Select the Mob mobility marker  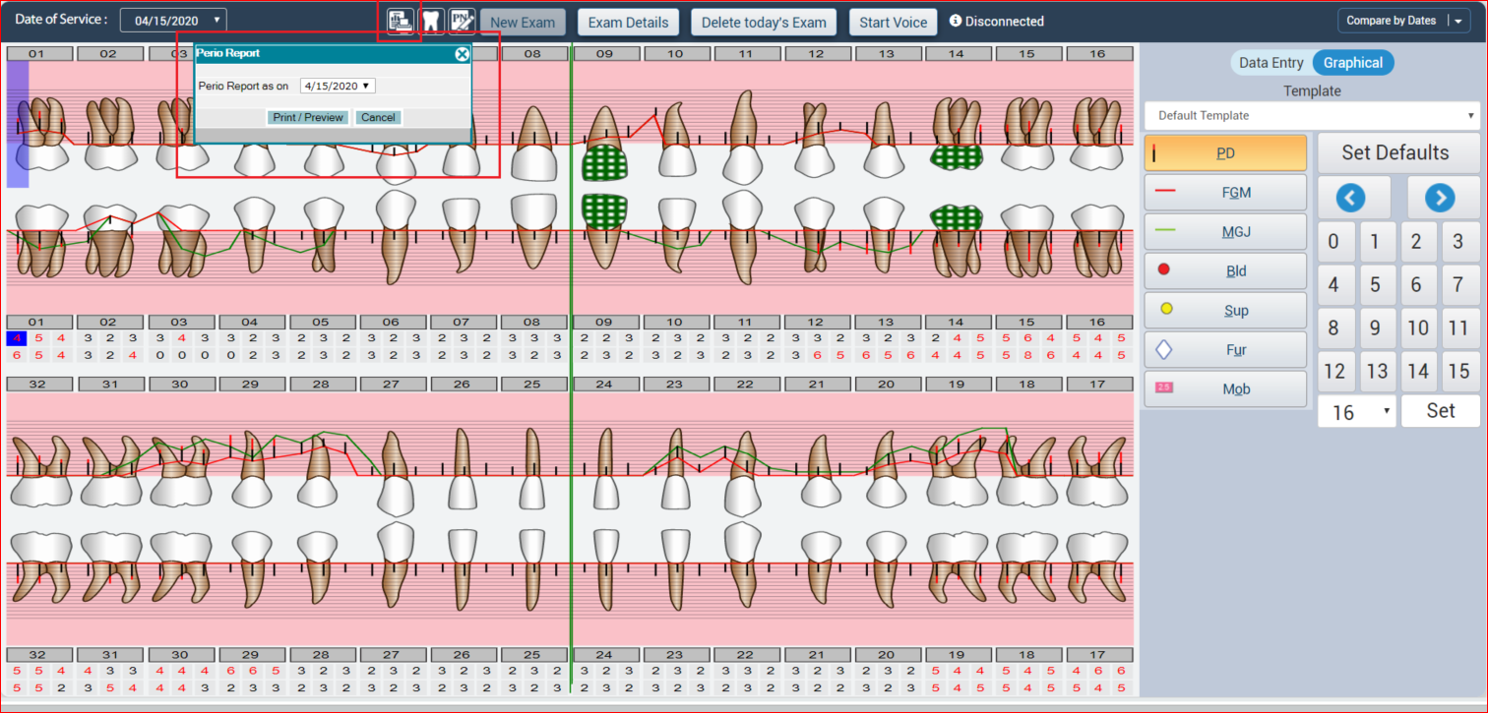1225,389
